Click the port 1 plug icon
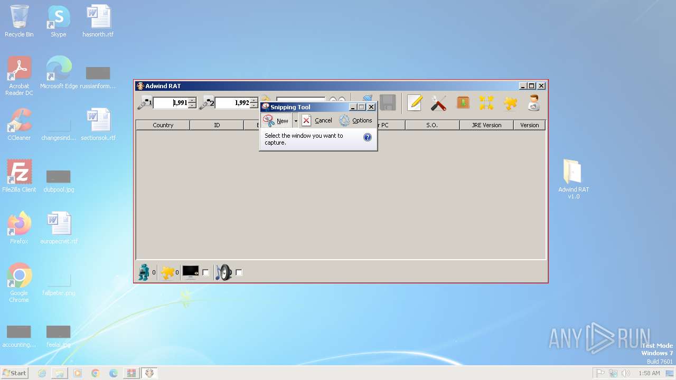Image resolution: width=676 pixels, height=380 pixels. tap(144, 103)
